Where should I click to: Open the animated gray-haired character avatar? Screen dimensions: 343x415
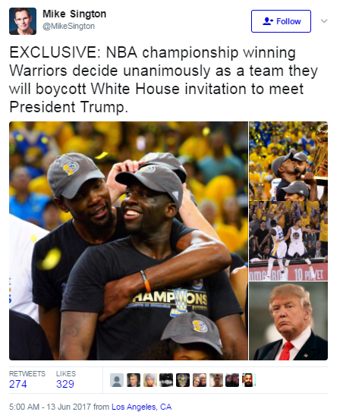[150, 380]
